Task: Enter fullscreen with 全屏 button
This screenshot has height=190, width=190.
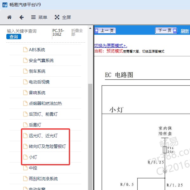Action: pos(63,17)
